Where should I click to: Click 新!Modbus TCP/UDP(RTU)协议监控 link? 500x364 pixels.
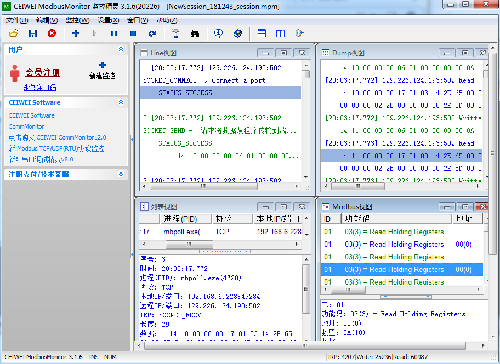point(56,148)
